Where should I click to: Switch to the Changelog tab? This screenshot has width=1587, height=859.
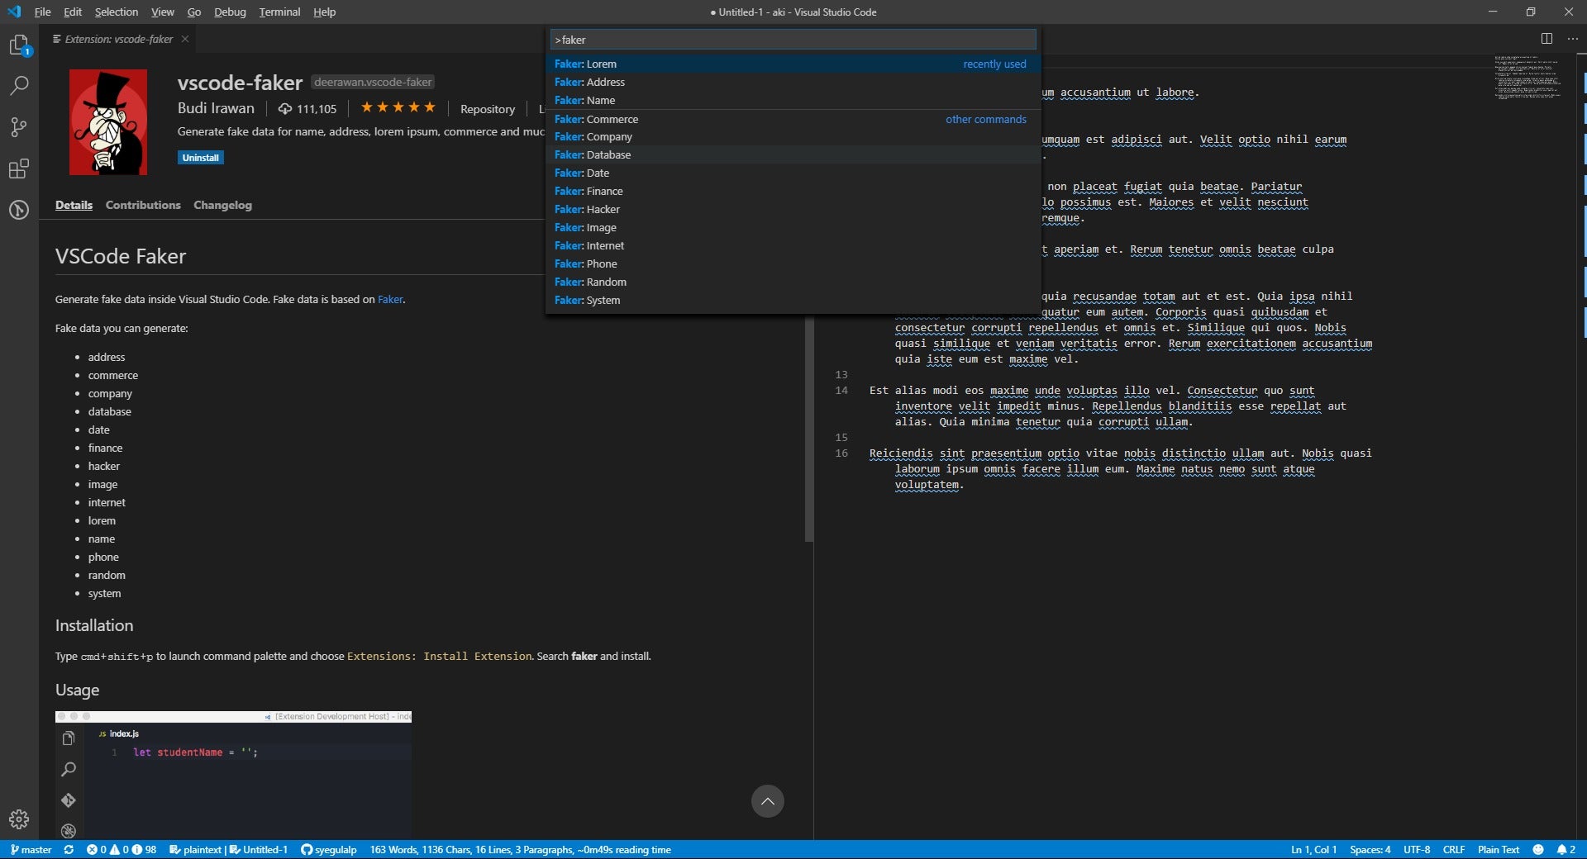coord(222,205)
